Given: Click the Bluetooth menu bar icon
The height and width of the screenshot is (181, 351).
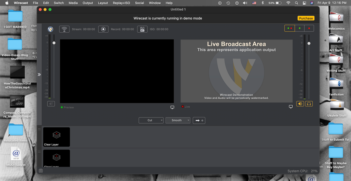Looking at the screenshot, I should pyautogui.click(x=263, y=3).
